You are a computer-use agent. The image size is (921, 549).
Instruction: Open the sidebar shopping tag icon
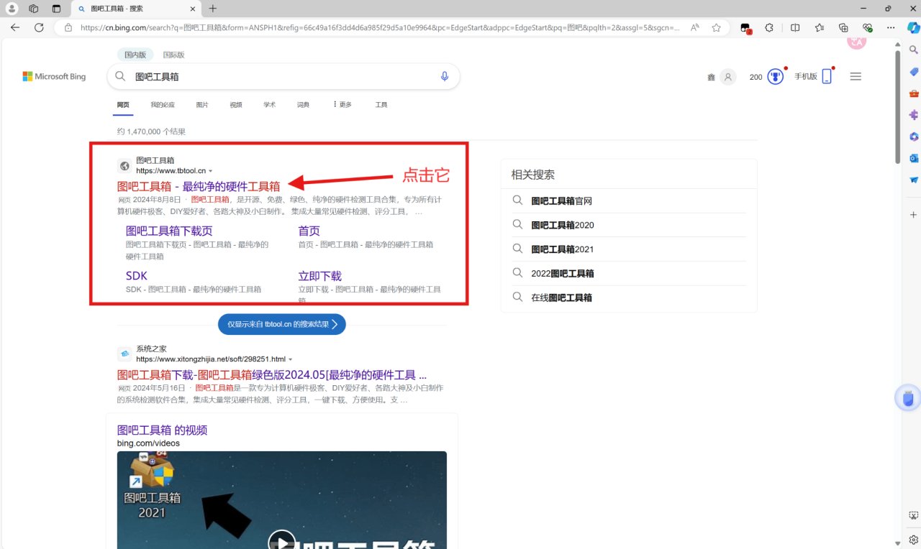click(x=914, y=72)
